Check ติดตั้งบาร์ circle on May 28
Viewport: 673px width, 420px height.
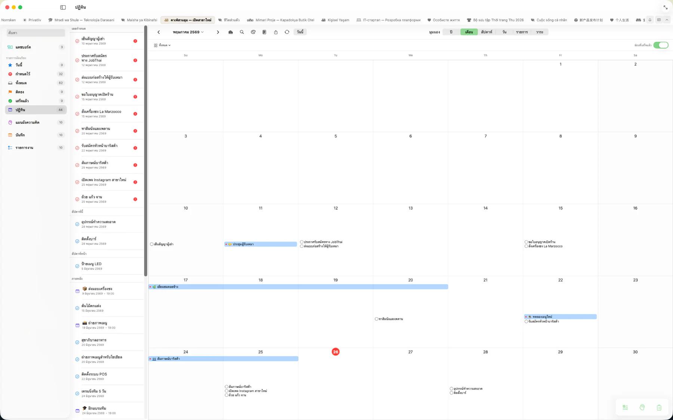(451, 393)
